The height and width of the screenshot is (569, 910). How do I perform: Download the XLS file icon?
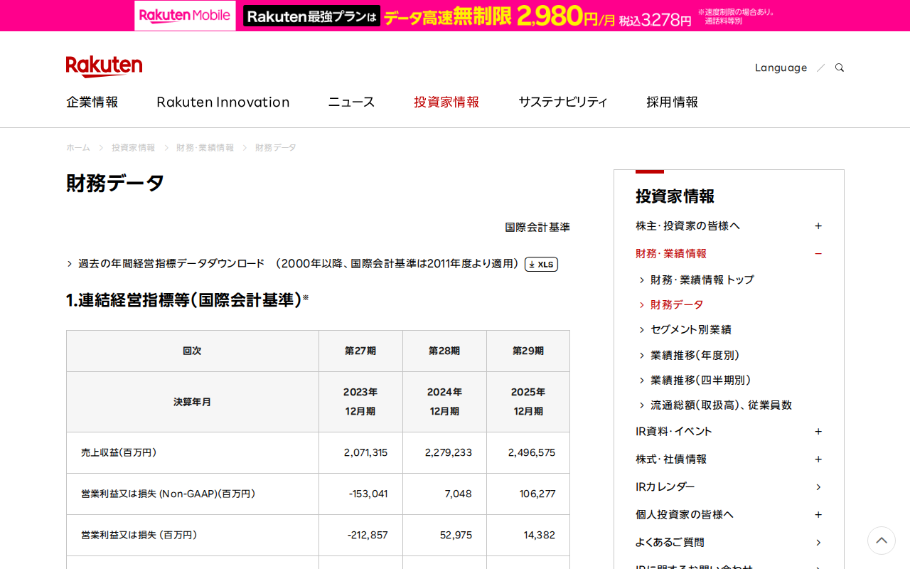541,265
